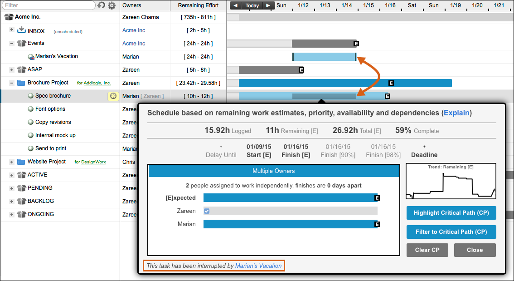
Task: Open the Marian's Vacation link in the popup
Action: [x=258, y=266]
